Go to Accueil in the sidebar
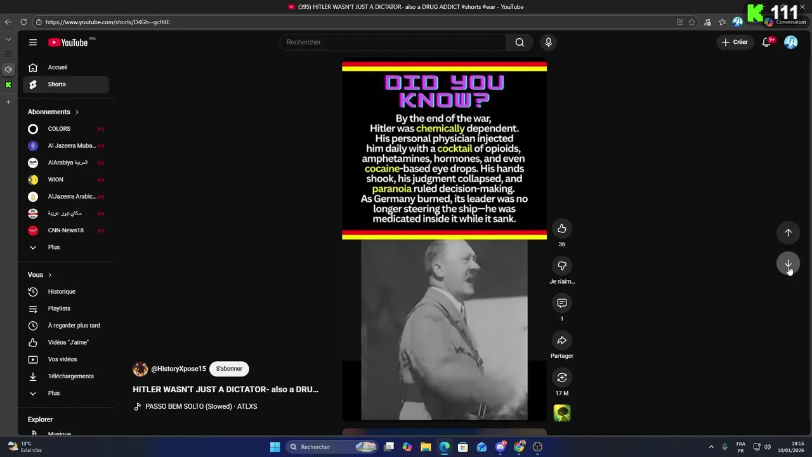812x457 pixels. click(x=66, y=67)
